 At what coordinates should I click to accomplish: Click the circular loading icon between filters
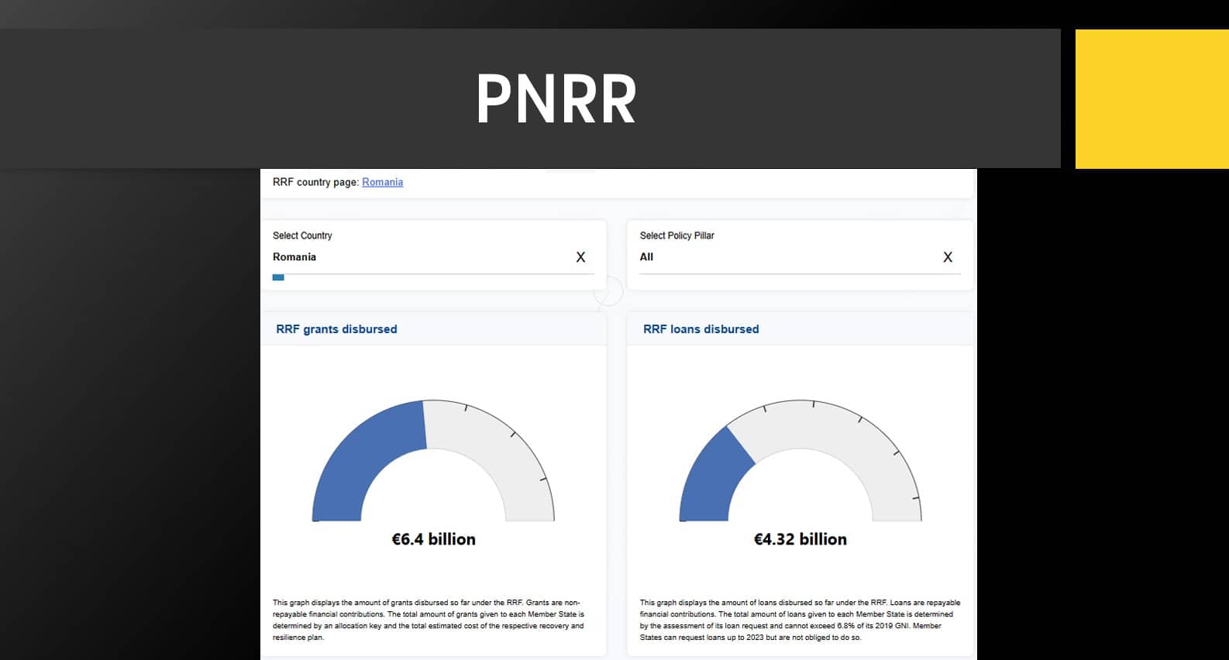[609, 292]
